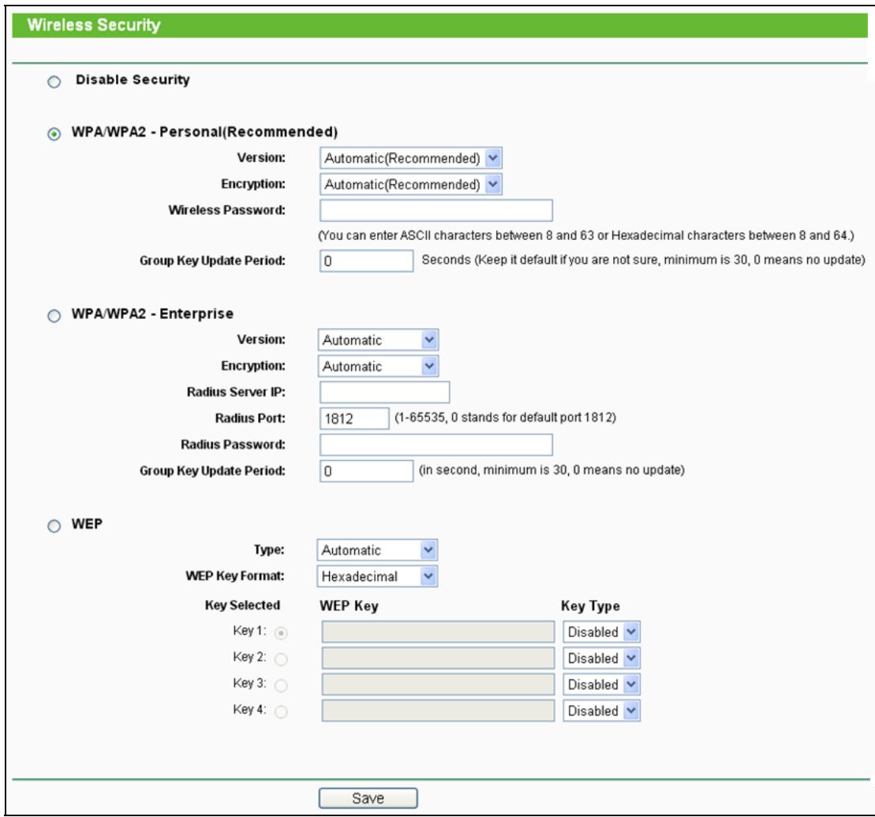Click the Radius Server IP field
The width and height of the screenshot is (875, 817).
pos(384,392)
